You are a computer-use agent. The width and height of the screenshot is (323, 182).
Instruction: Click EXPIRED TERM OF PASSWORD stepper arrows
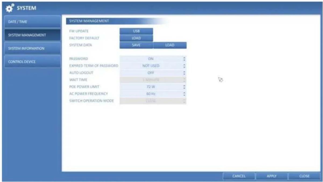pyautogui.click(x=184, y=66)
